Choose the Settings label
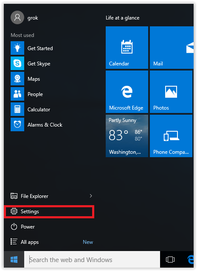The height and width of the screenshot is (271, 197). 30,212
